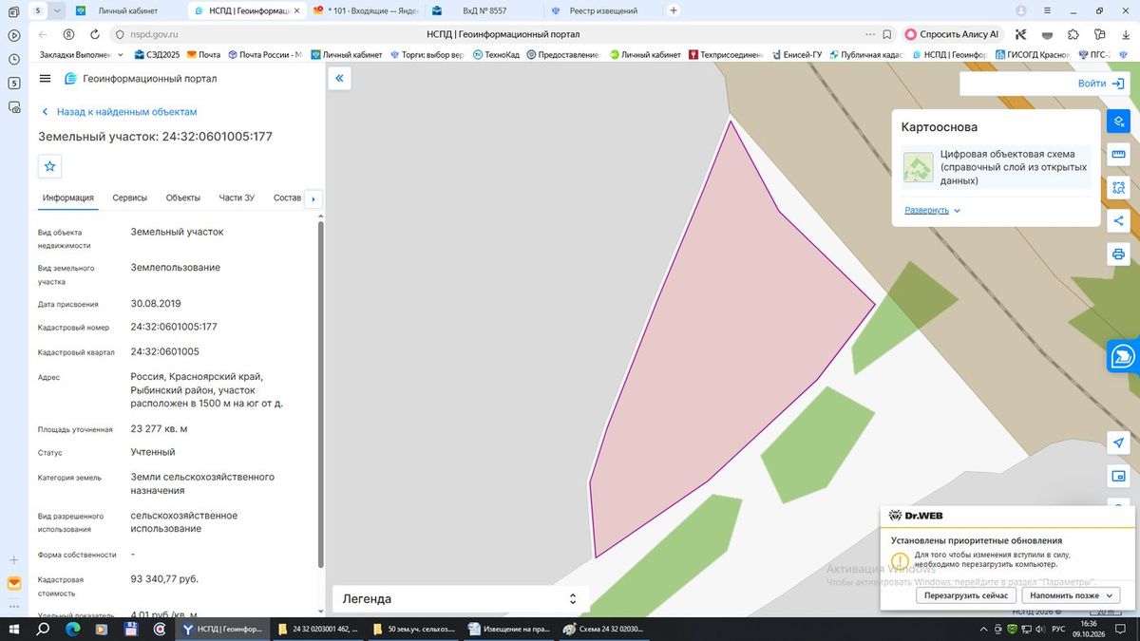The height and width of the screenshot is (641, 1140).
Task: Open the overview map toggle icon
Action: tap(1118, 476)
